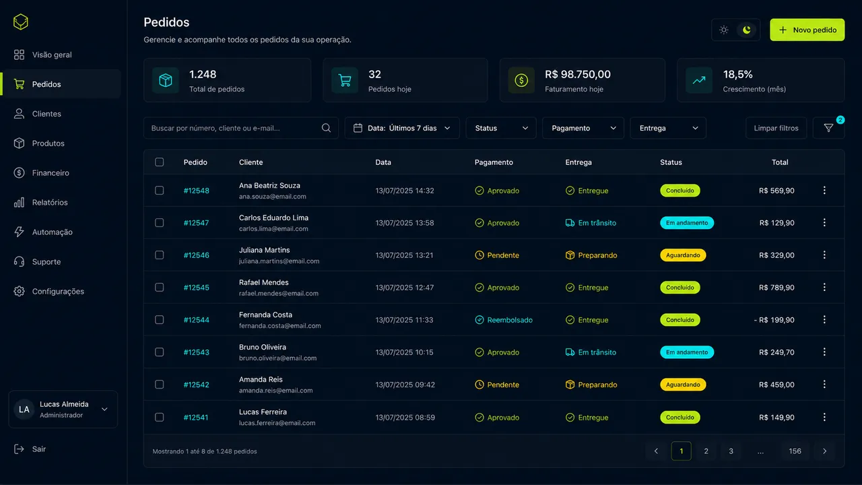Click the Entregue check icon for #12545
This screenshot has height=485, width=862.
(x=570, y=288)
